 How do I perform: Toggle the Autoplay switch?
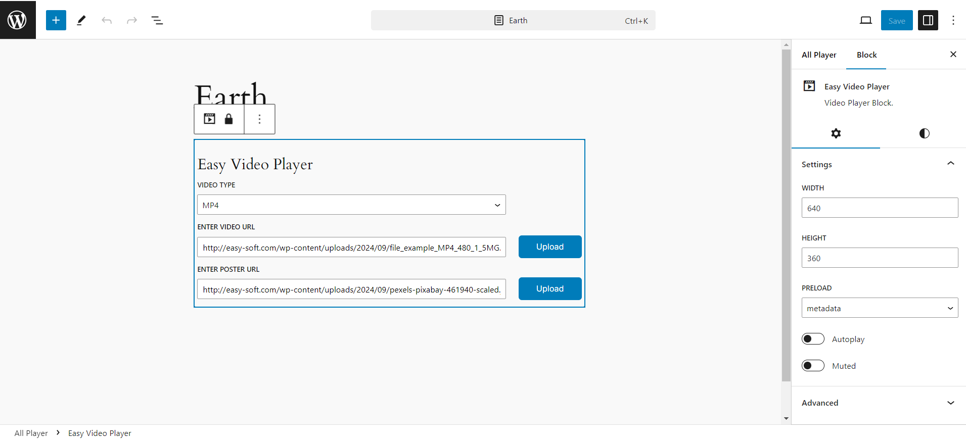pos(813,339)
